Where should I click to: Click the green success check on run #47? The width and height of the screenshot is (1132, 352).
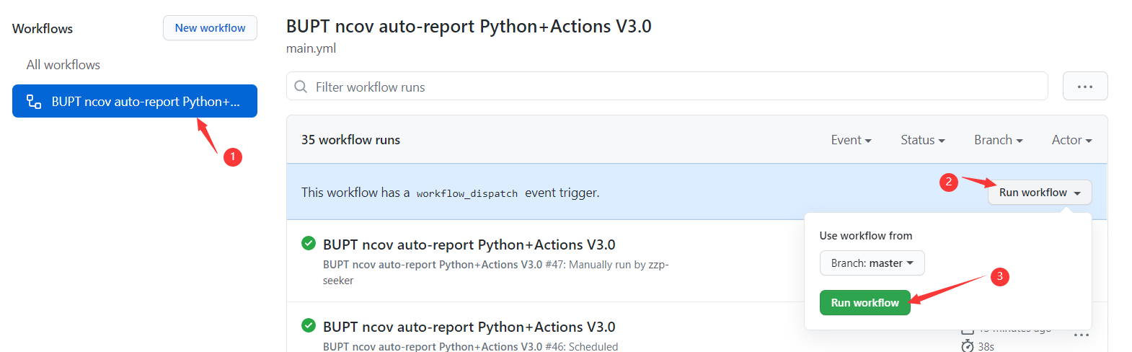pos(309,243)
